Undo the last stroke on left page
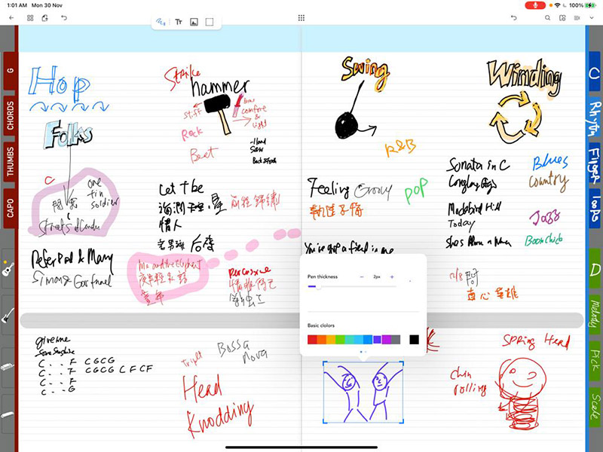 pyautogui.click(x=64, y=17)
